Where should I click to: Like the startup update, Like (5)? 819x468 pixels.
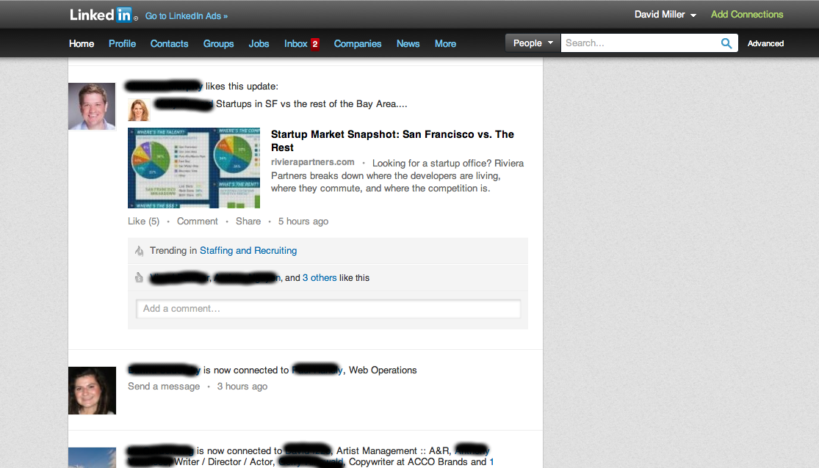(x=144, y=222)
